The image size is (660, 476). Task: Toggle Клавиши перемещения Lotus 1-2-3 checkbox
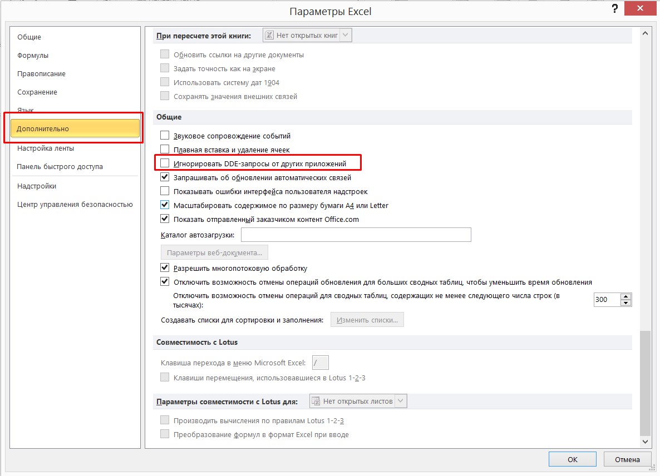[x=165, y=377]
